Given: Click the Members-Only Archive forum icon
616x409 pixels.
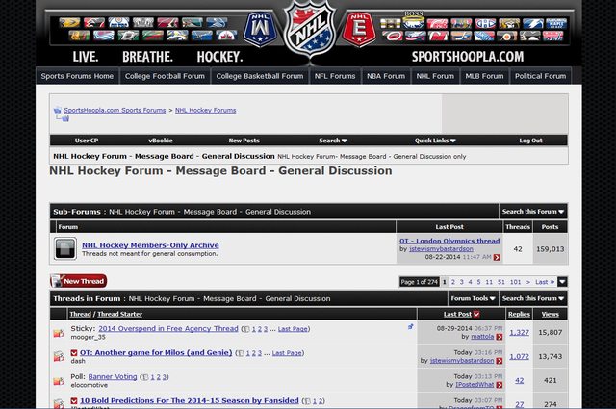Looking at the screenshot, I should (x=65, y=248).
